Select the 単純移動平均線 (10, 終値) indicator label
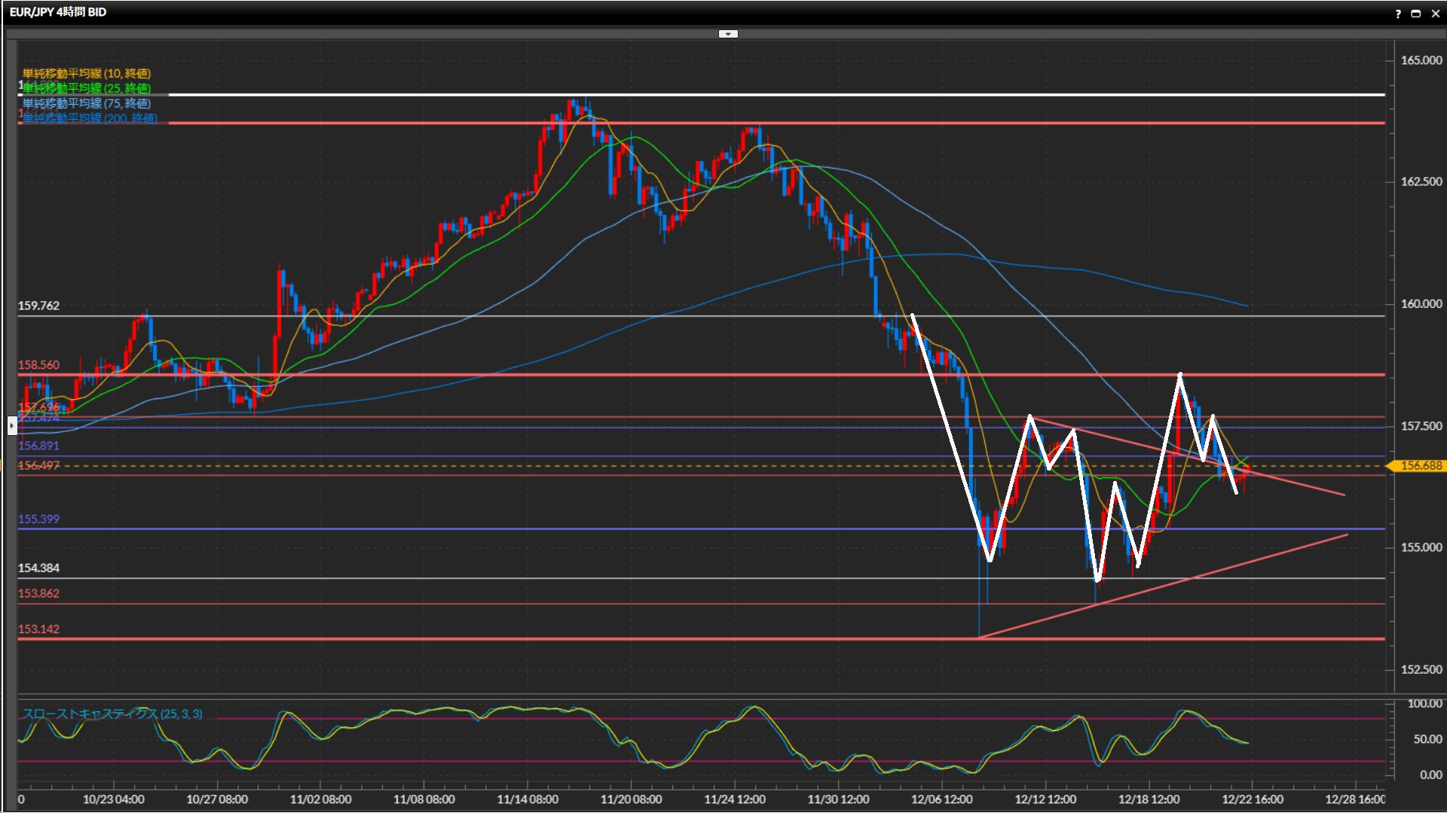This screenshot has width=1447, height=813. 87,73
